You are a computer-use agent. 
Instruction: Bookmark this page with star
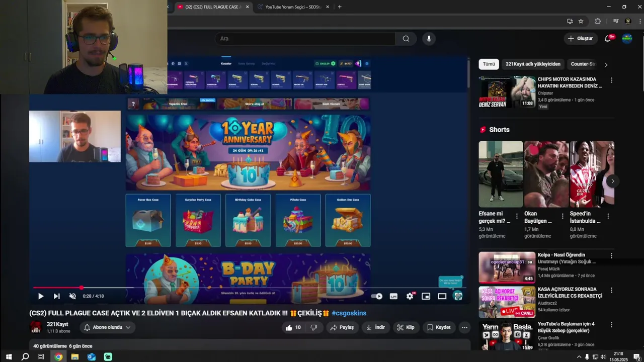(581, 21)
